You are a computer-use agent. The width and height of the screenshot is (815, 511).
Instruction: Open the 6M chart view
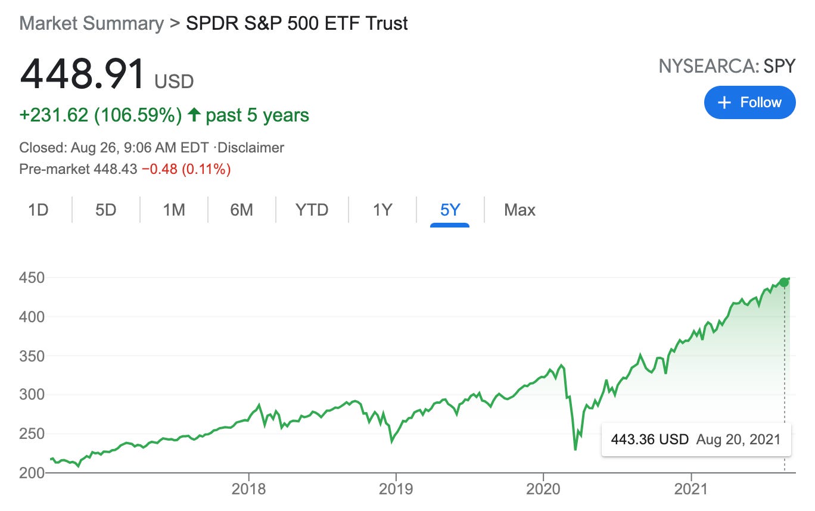click(x=241, y=210)
